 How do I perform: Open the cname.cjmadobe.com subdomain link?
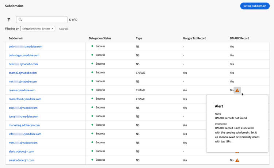coord(22,90)
